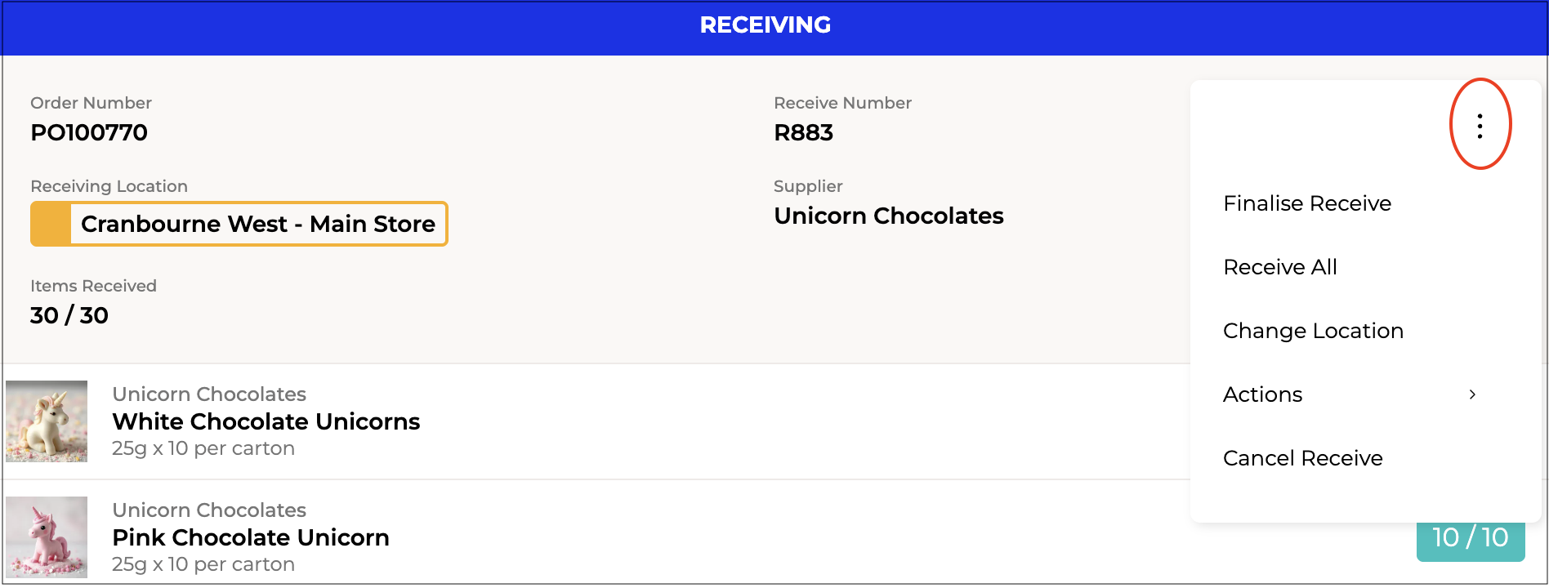Image resolution: width=1549 pixels, height=588 pixels.
Task: Select the White Chocolate Unicorns product name
Action: (x=266, y=421)
